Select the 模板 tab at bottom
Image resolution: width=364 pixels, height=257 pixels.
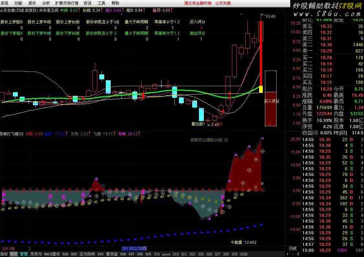click(14, 254)
